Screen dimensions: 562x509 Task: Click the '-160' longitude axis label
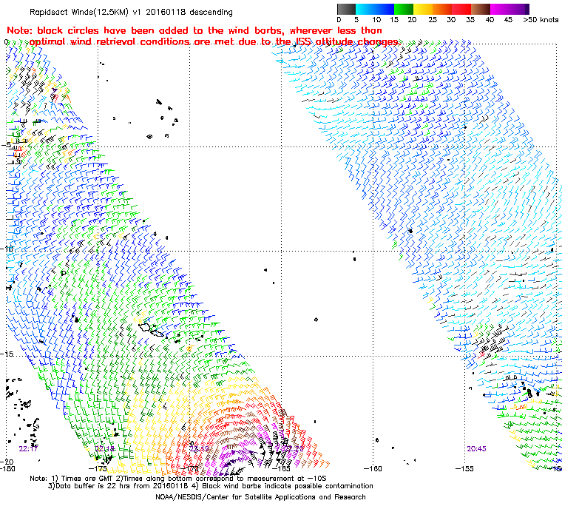tap(373, 469)
